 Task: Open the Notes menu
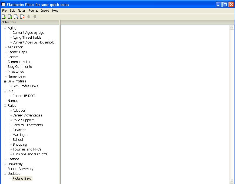22,11
